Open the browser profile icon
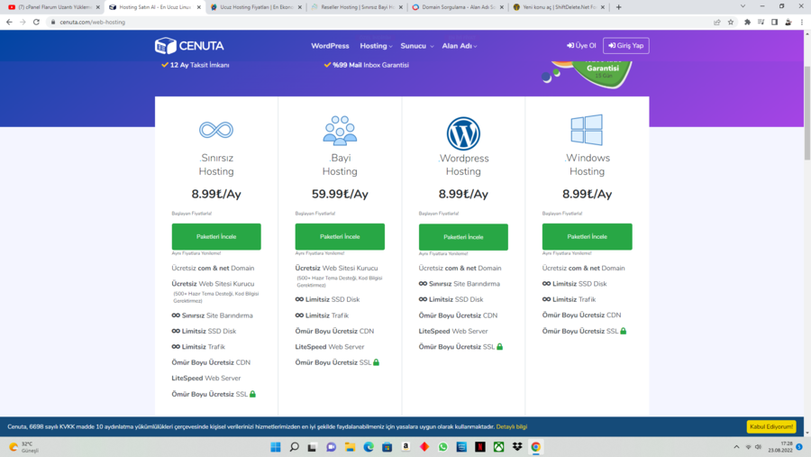The height and width of the screenshot is (457, 811). [x=788, y=22]
